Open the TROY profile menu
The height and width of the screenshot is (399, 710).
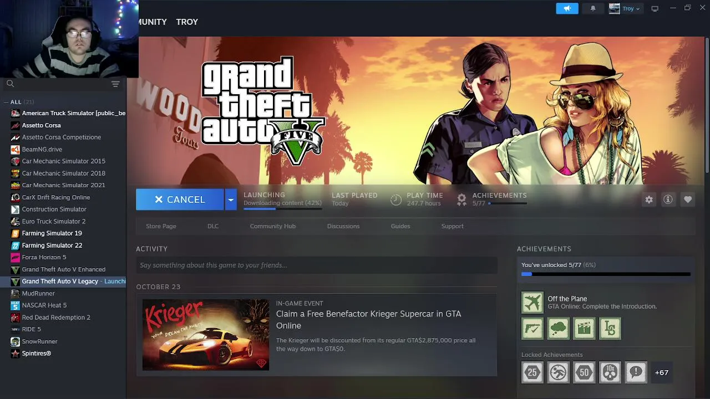187,22
